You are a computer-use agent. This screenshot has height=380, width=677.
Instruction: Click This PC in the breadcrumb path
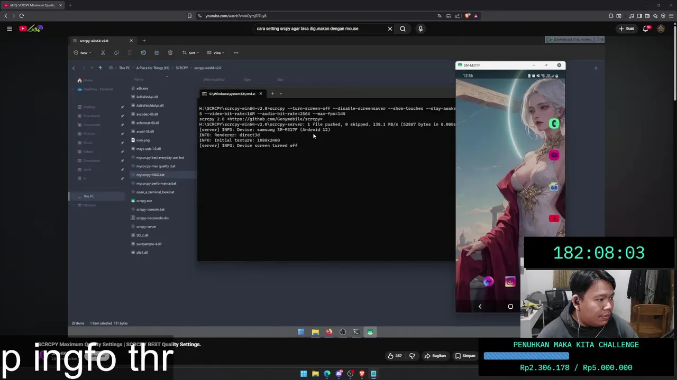coord(124,68)
